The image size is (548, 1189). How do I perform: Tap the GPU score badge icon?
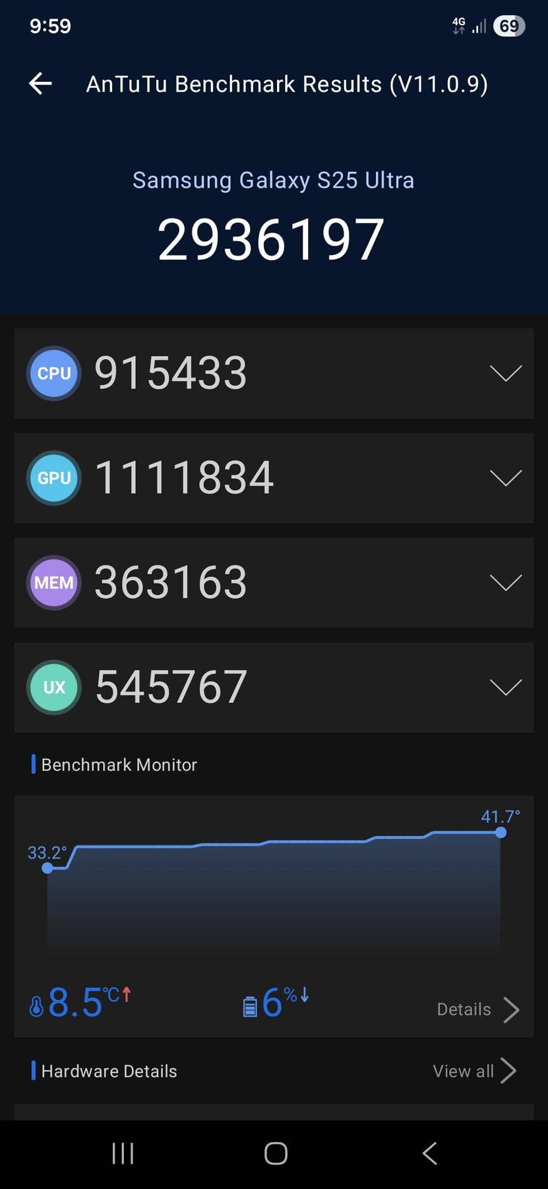tap(54, 478)
